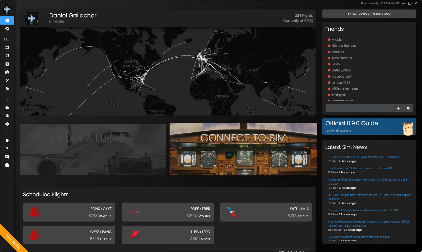Open the question mark help icon
Viewport: 422px width, 252px height.
(7, 149)
